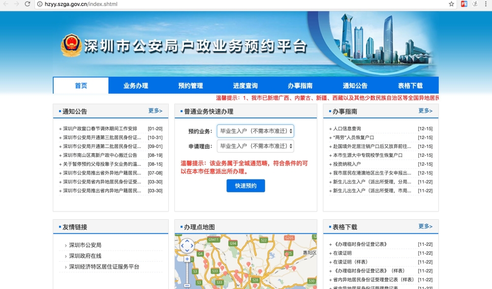Open the red extension icon in toolbar
Screen dimensions: 492x289
tap(464, 4)
